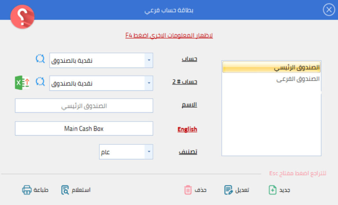The width and height of the screenshot is (338, 205).
Task: Click the Main Cash Box text field
Action: pyautogui.click(x=84, y=128)
